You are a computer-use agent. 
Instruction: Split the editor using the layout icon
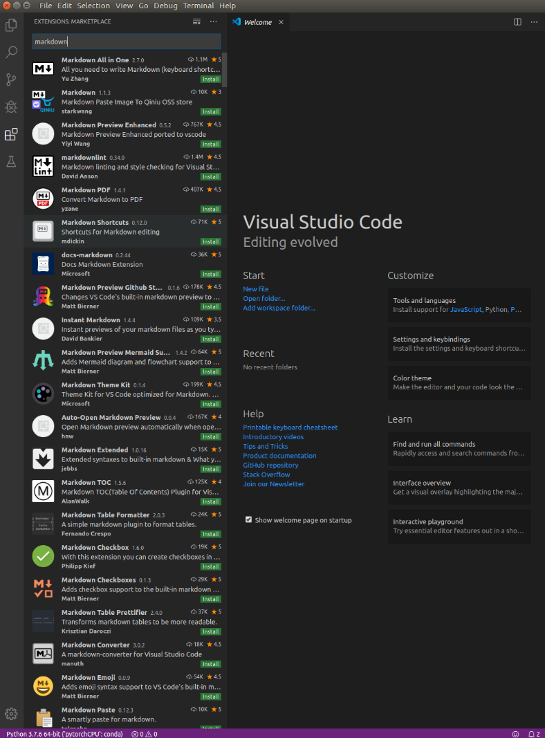[517, 21]
